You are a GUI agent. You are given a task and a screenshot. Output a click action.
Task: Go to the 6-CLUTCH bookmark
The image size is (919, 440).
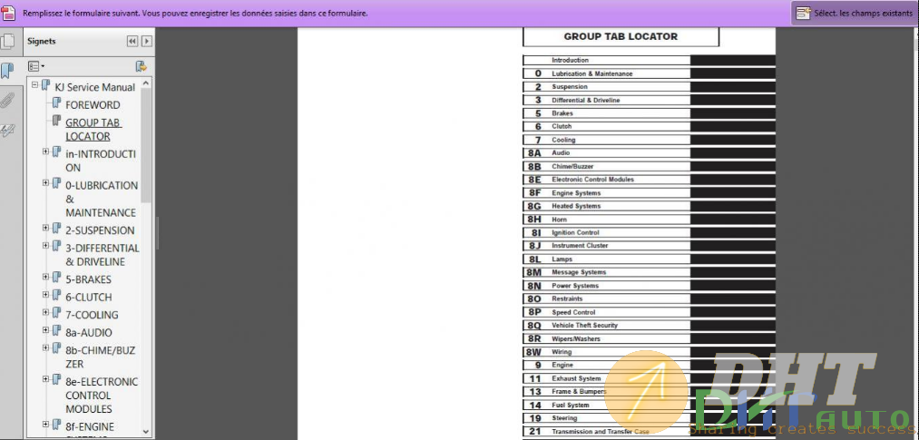point(89,297)
